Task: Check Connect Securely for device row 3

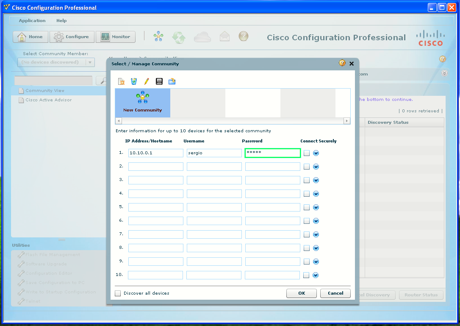Action: pyautogui.click(x=307, y=180)
